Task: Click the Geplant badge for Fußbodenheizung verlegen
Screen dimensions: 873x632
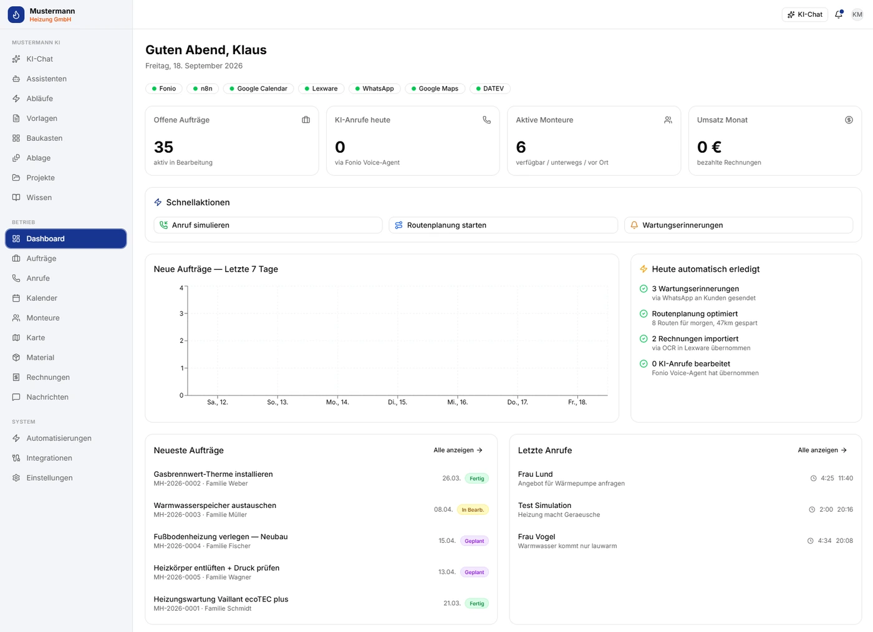Action: coord(475,541)
